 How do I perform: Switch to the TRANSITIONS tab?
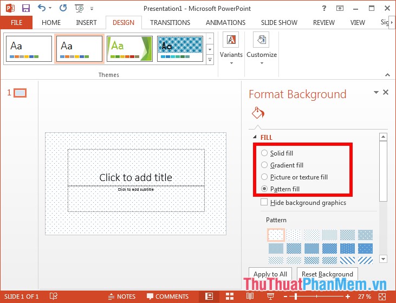tap(170, 22)
